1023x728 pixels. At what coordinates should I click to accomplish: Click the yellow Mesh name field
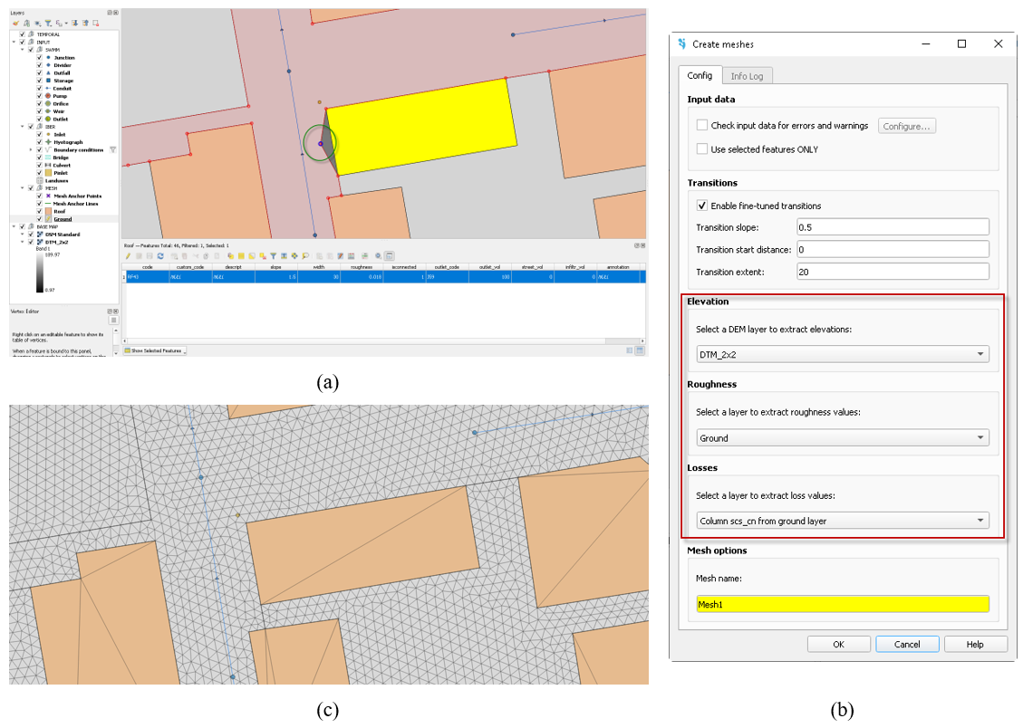[x=842, y=605]
